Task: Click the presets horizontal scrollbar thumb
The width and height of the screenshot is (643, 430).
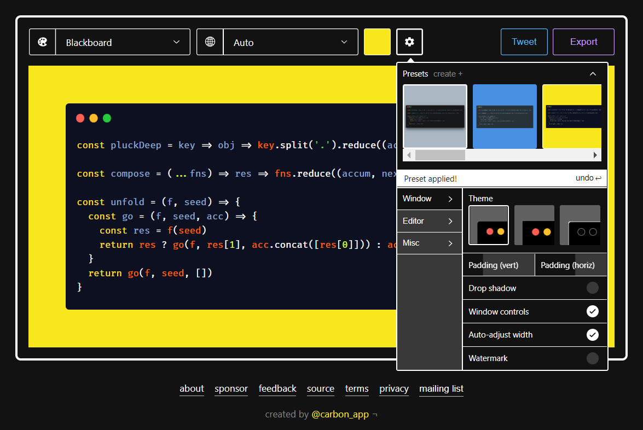Action: 440,155
